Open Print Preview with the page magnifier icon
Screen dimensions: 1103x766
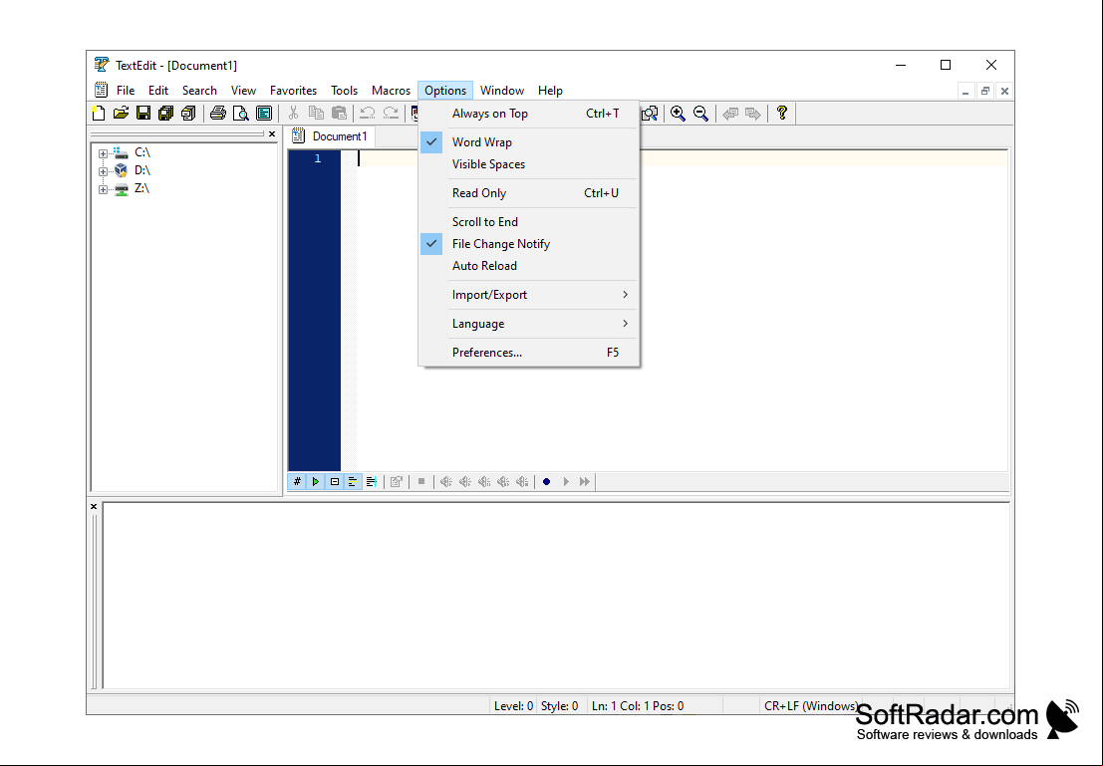(240, 114)
